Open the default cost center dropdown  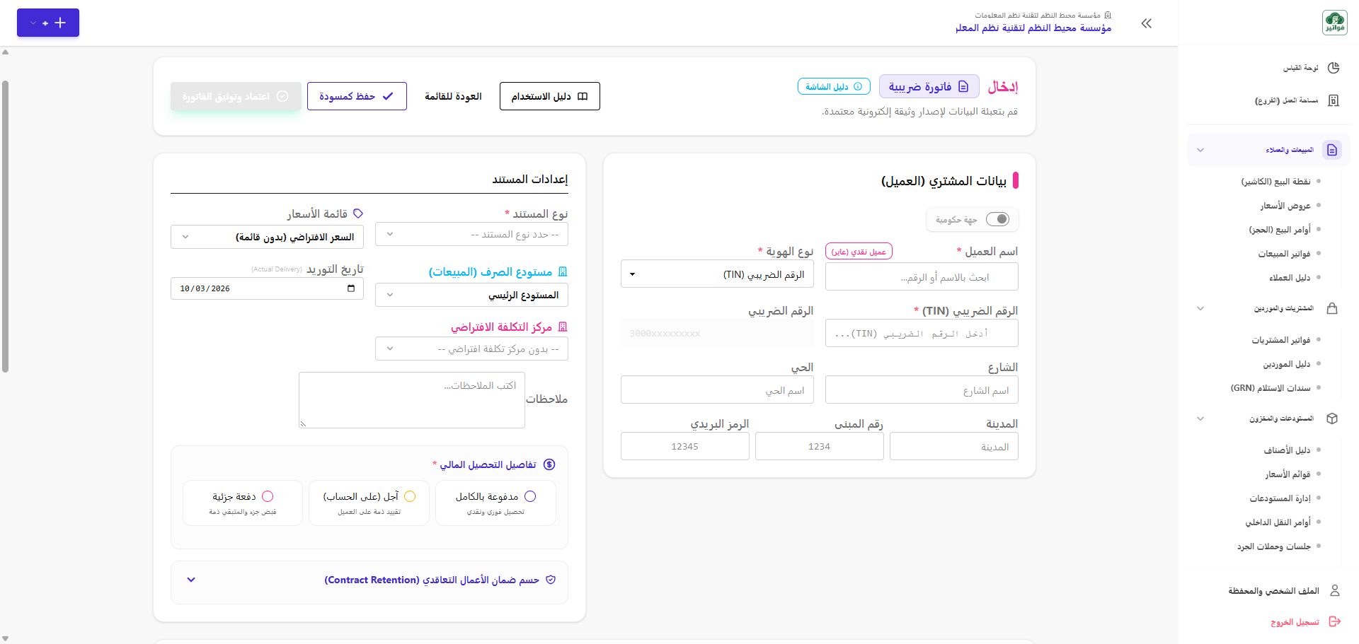(471, 349)
